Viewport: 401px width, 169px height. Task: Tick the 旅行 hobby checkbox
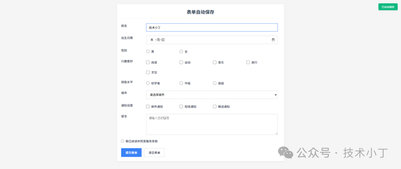tap(248, 62)
